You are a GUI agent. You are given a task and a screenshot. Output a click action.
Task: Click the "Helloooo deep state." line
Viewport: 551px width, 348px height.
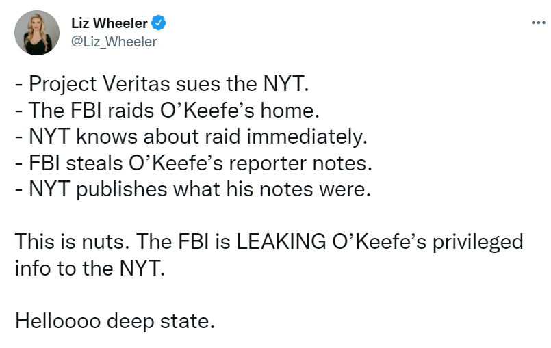[x=114, y=319]
